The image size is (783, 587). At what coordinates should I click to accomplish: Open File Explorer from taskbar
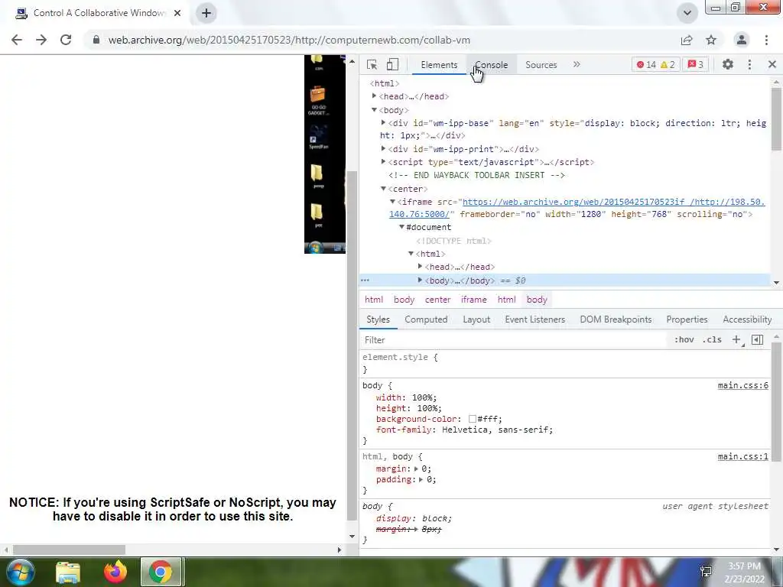pyautogui.click(x=68, y=572)
